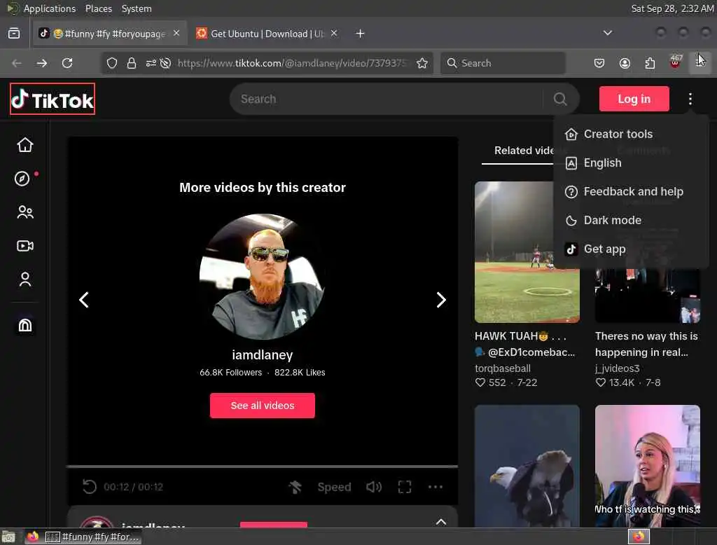Screen dimensions: 717x545
Task: Open the Applications menu
Action: click(x=50, y=8)
